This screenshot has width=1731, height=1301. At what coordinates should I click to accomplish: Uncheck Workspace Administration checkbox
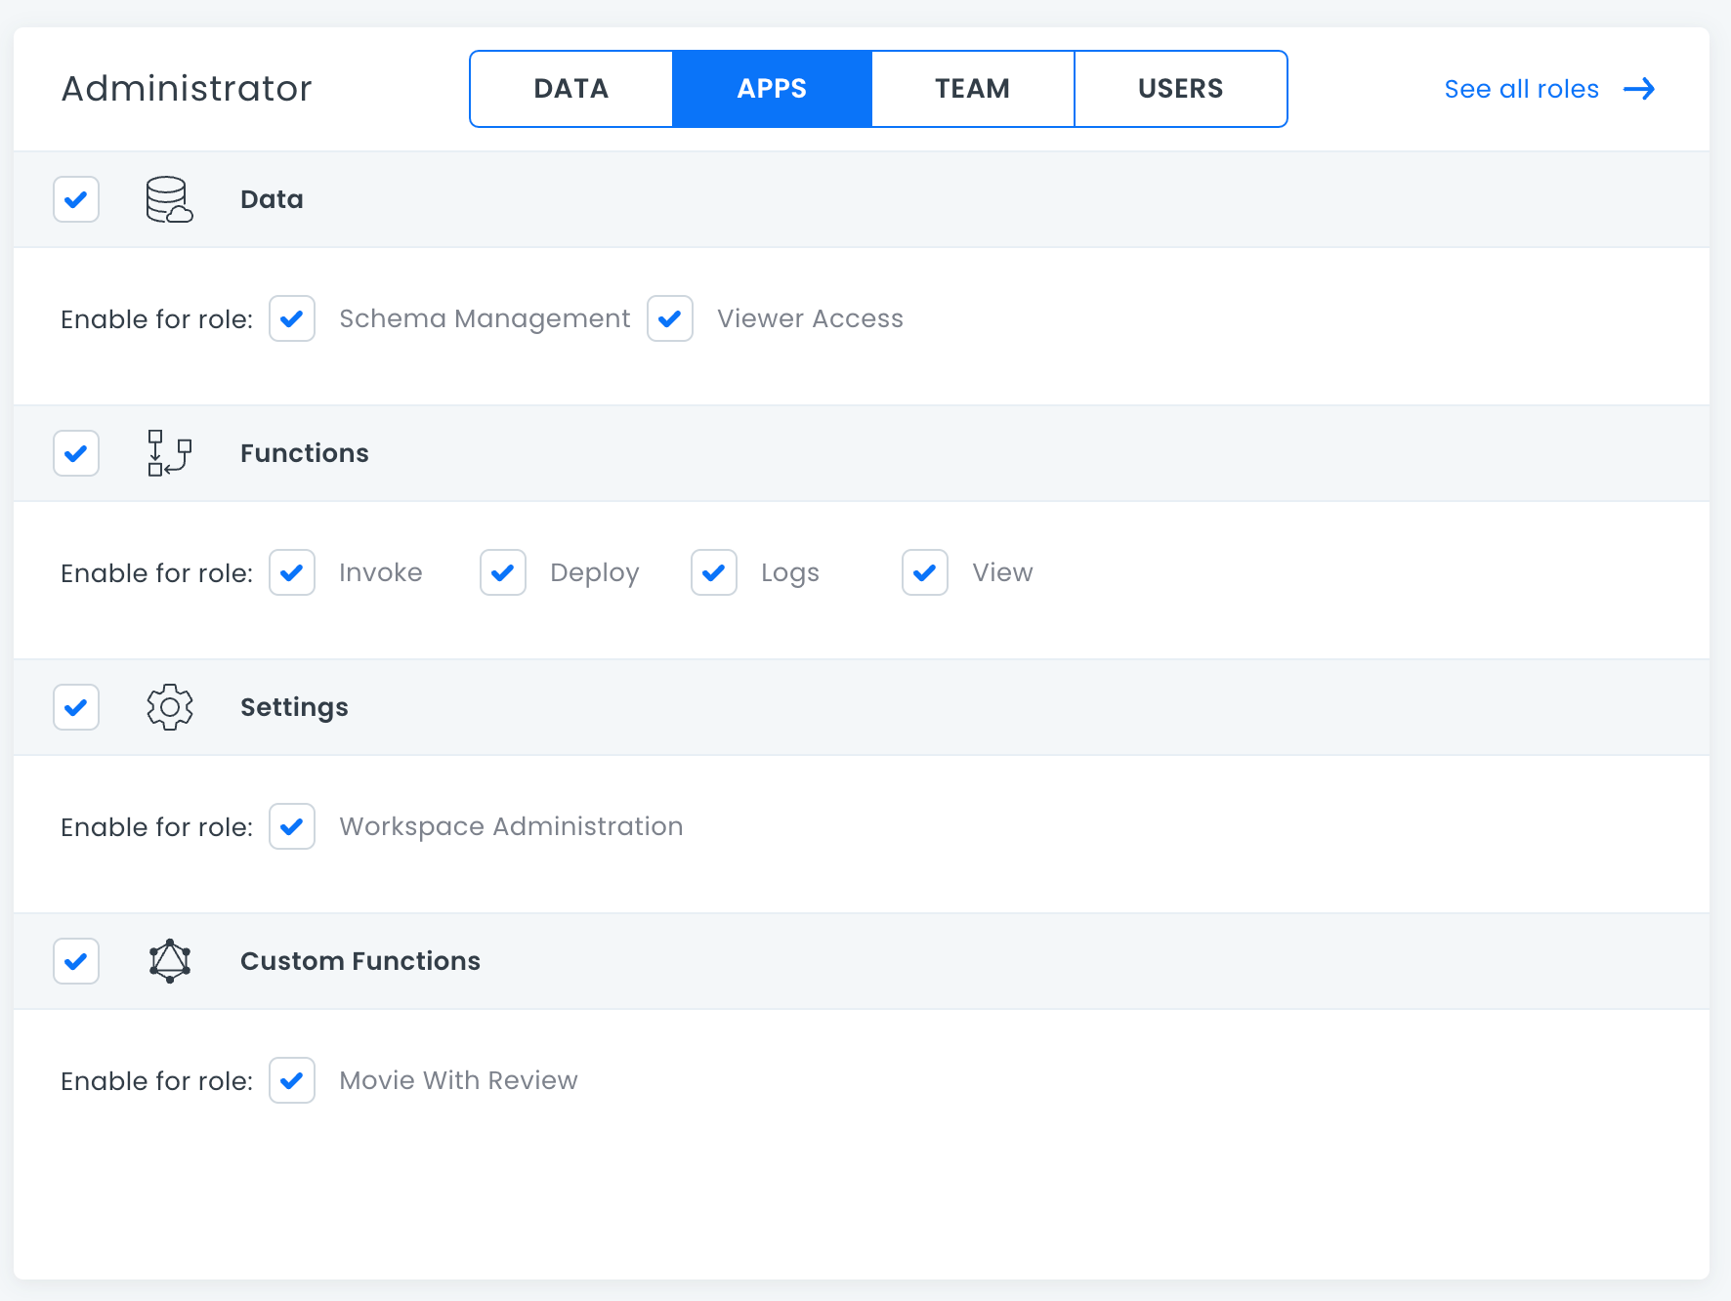tap(292, 826)
